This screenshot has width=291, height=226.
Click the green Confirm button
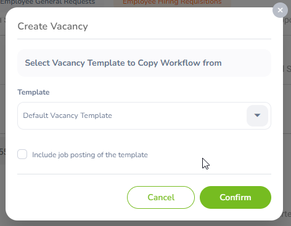(236, 197)
